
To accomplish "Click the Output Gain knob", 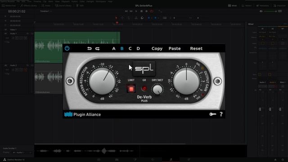I will coord(186,81).
